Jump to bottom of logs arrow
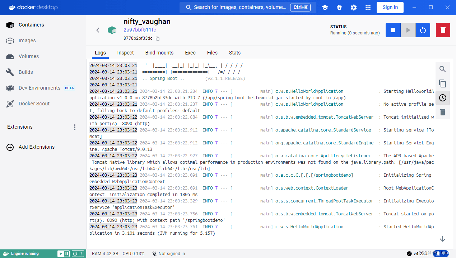The image size is (456, 258). (x=443, y=239)
